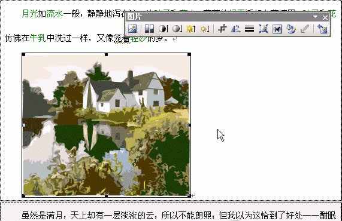Click the top-middle sizing handle of picture
Screen dimensions: 342x221
106,54
